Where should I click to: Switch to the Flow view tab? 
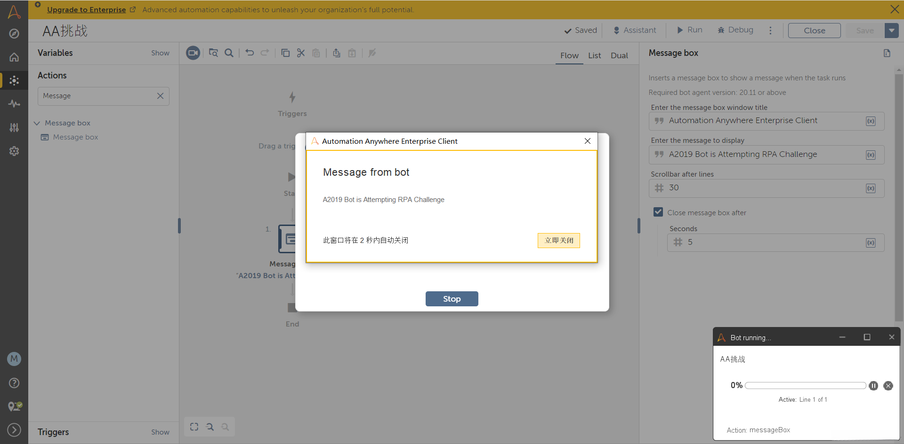[x=569, y=55]
